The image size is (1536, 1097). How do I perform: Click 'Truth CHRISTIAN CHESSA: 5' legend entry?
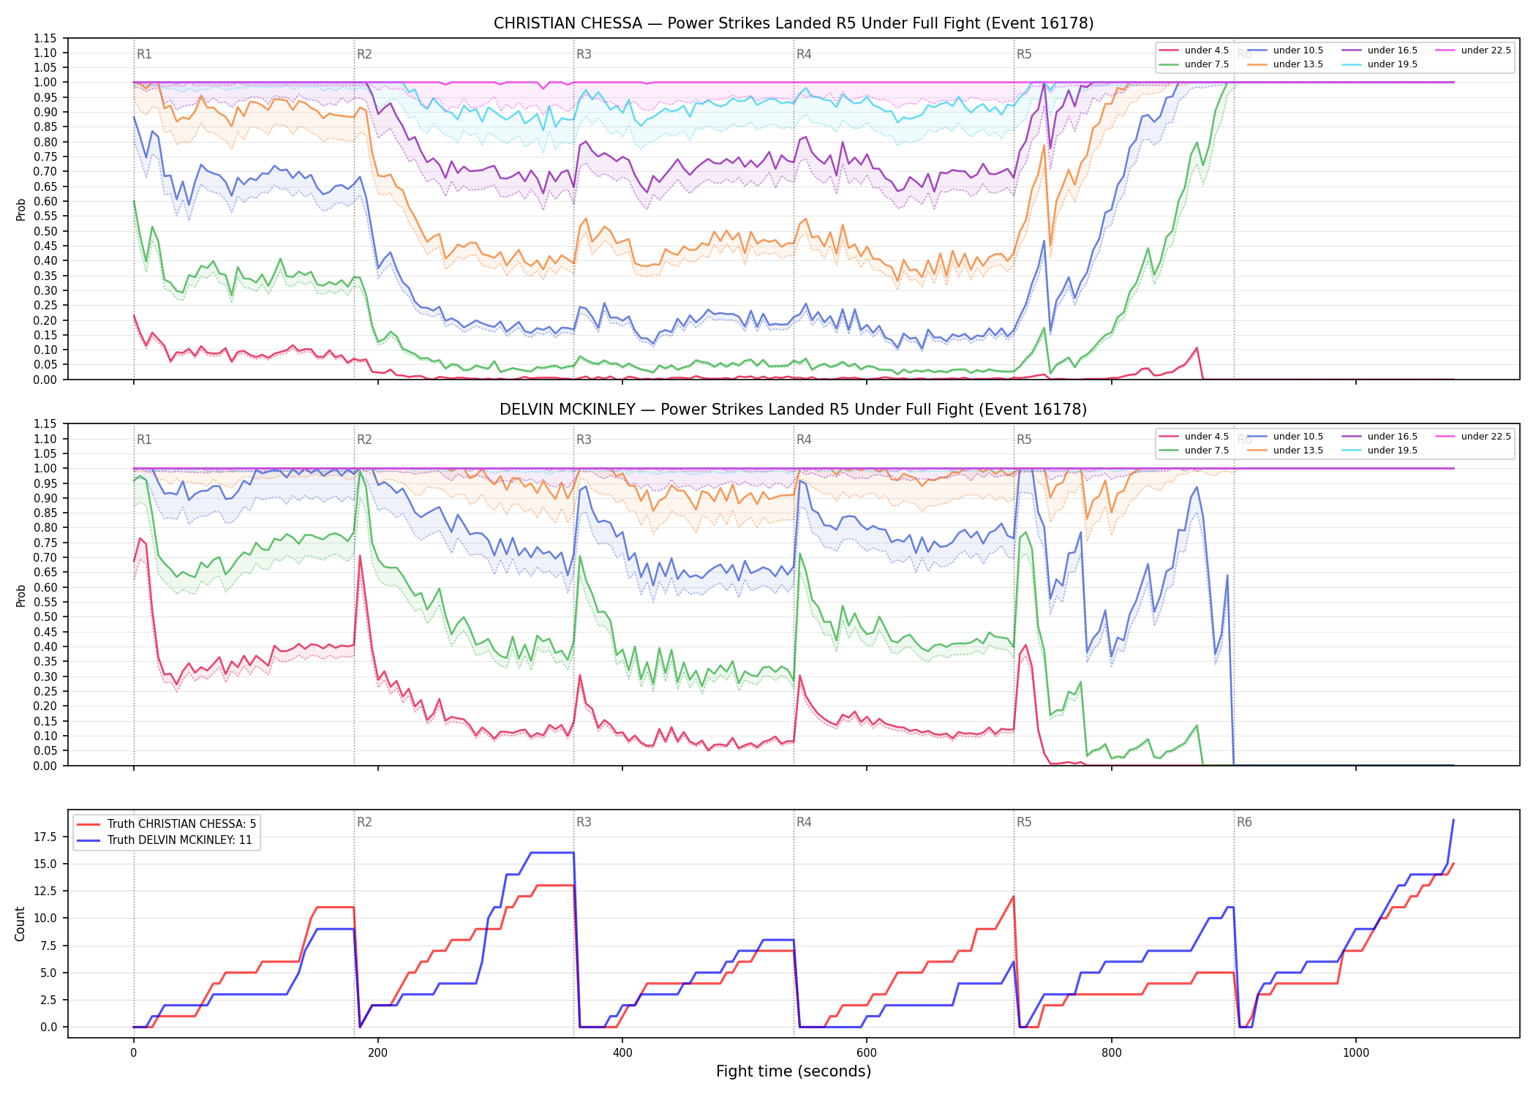pos(166,824)
